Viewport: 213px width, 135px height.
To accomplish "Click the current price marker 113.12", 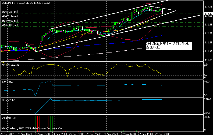I will (x=208, y=14).
